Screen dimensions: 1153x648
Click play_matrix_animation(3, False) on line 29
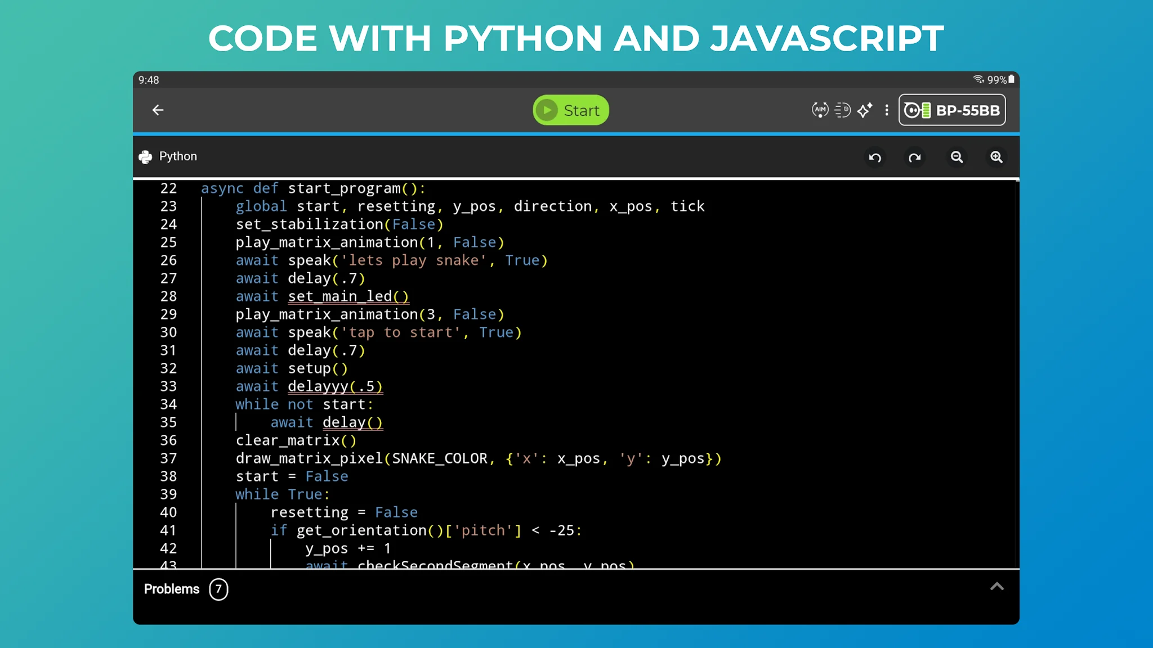click(370, 314)
